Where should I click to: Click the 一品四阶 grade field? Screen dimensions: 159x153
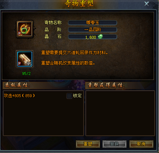[93, 30]
